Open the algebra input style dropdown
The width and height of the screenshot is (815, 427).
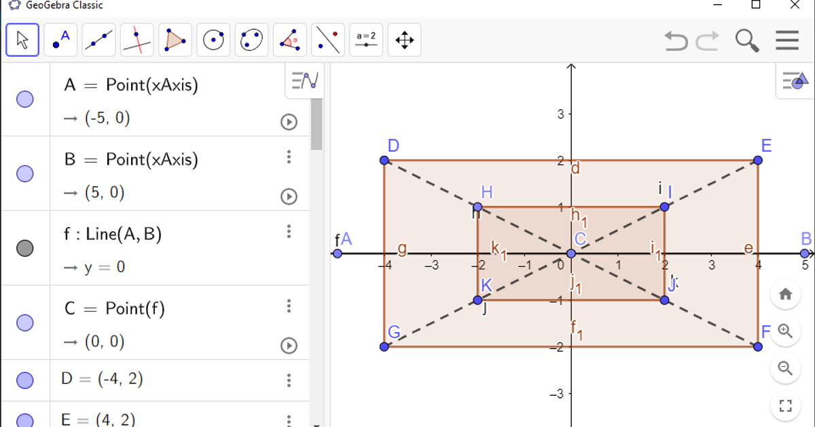point(303,79)
